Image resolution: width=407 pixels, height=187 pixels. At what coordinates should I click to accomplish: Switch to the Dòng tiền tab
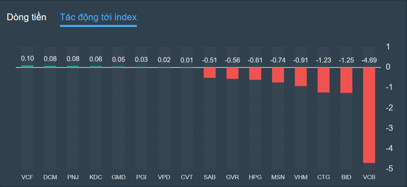(27, 17)
